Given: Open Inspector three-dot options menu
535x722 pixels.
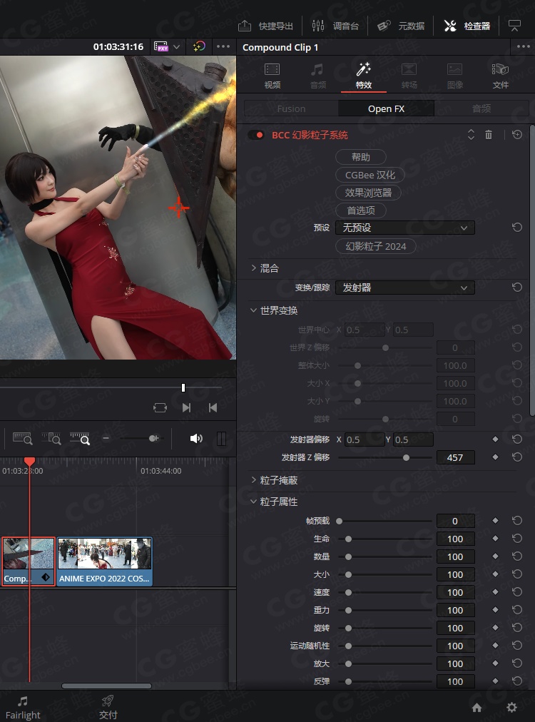Looking at the screenshot, I should click(523, 46).
